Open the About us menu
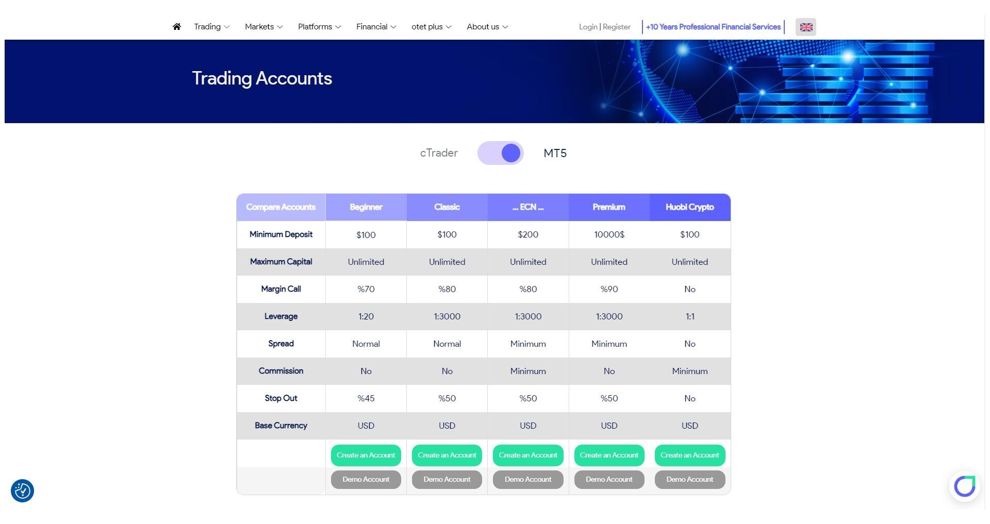The height and width of the screenshot is (524, 990). click(x=487, y=27)
